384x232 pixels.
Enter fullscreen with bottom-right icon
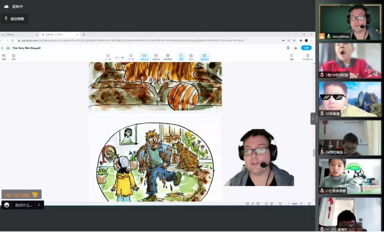309,203
